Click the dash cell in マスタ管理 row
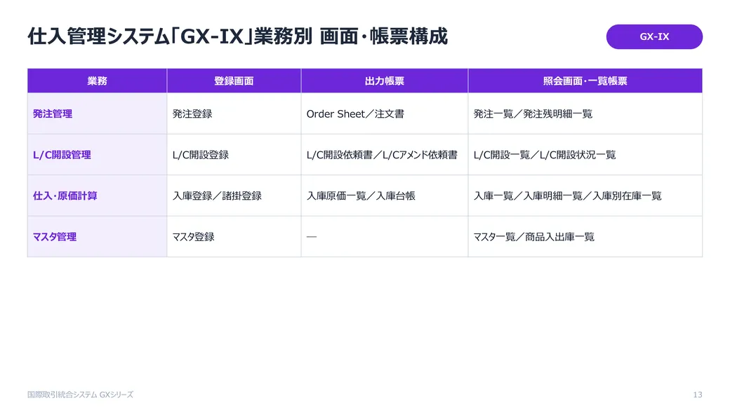The height and width of the screenshot is (410, 730). pos(385,237)
